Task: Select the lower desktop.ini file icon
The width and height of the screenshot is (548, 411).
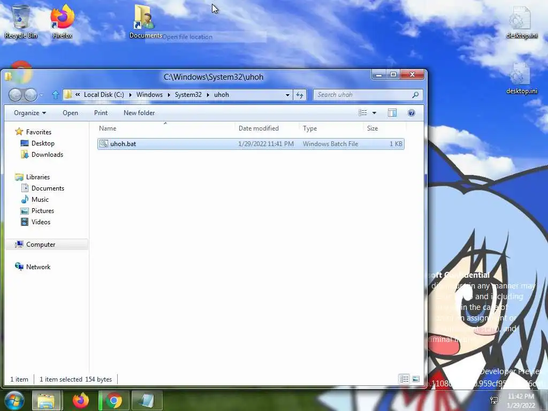Action: [521, 78]
